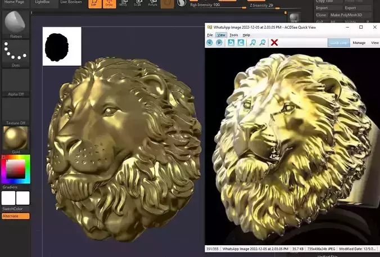Go to next image in ACDSee
This screenshot has width=380, height=257.
pyautogui.click(x=219, y=43)
